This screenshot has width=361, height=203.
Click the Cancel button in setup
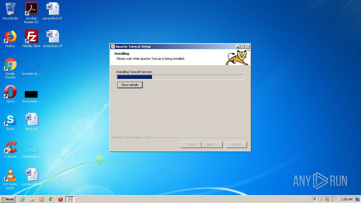coord(236,145)
